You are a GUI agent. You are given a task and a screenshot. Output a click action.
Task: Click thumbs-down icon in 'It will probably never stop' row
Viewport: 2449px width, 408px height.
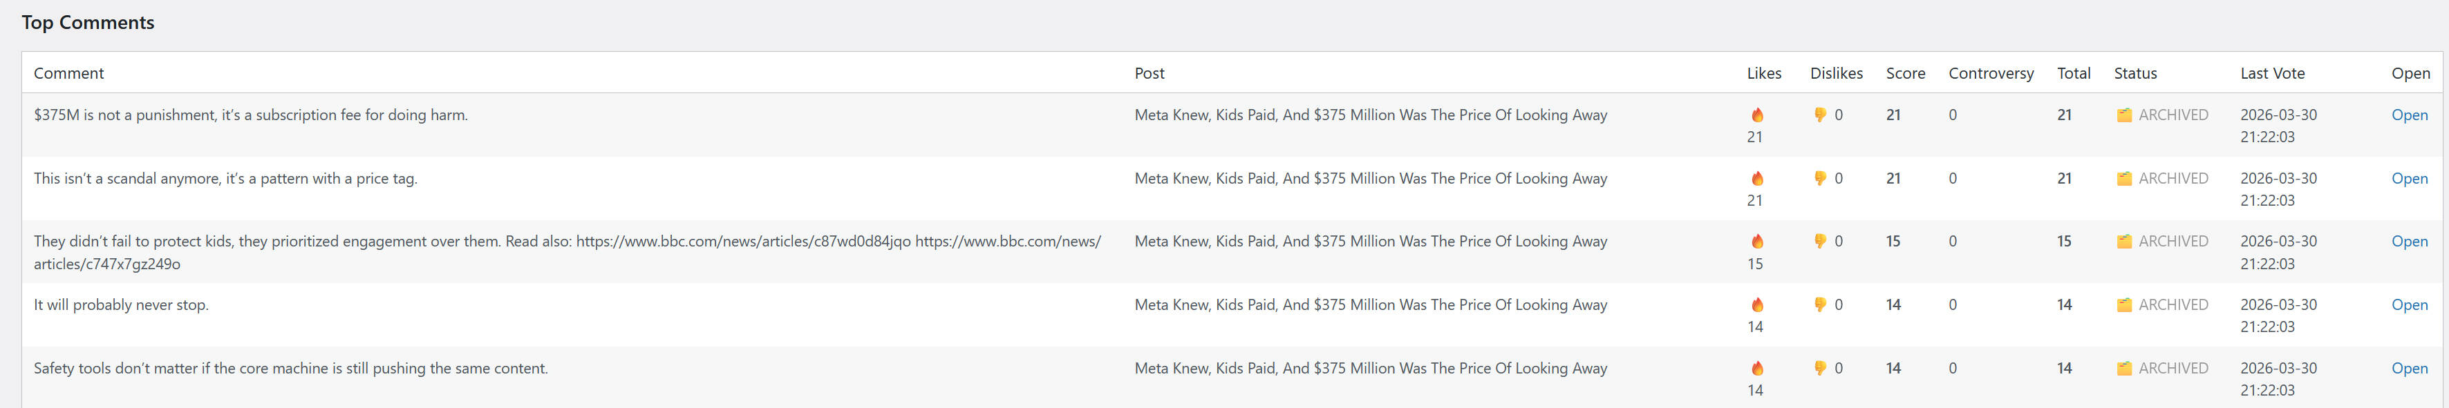point(1819,304)
